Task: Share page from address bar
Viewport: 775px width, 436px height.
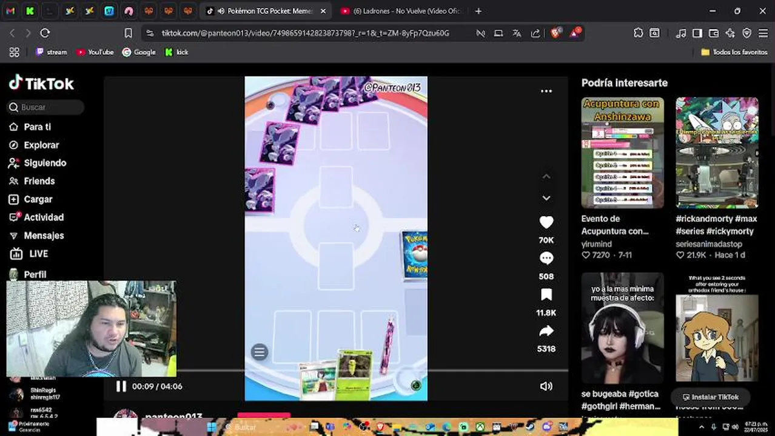Action: pyautogui.click(x=535, y=33)
